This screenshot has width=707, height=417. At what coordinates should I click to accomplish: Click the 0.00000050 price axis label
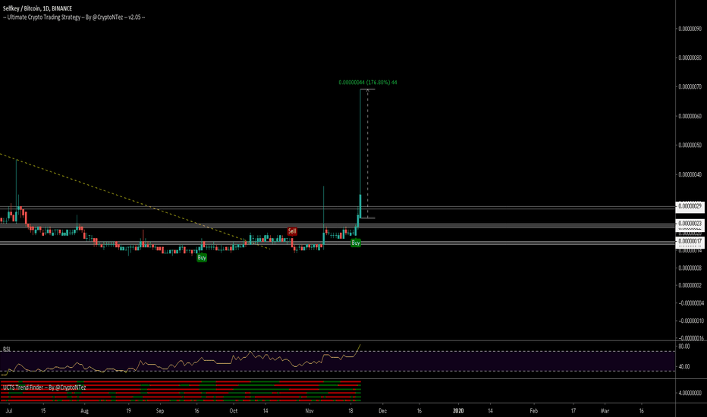point(690,145)
